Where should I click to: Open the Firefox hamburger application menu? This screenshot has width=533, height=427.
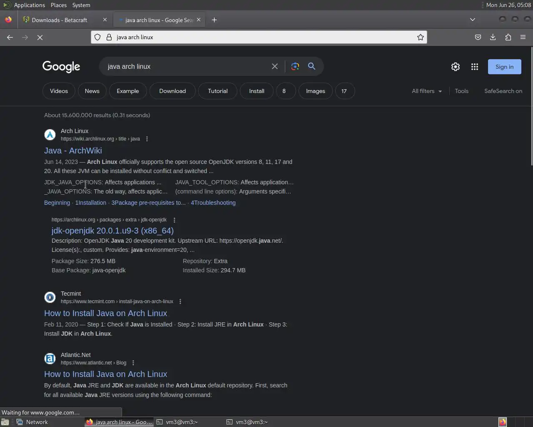click(523, 37)
